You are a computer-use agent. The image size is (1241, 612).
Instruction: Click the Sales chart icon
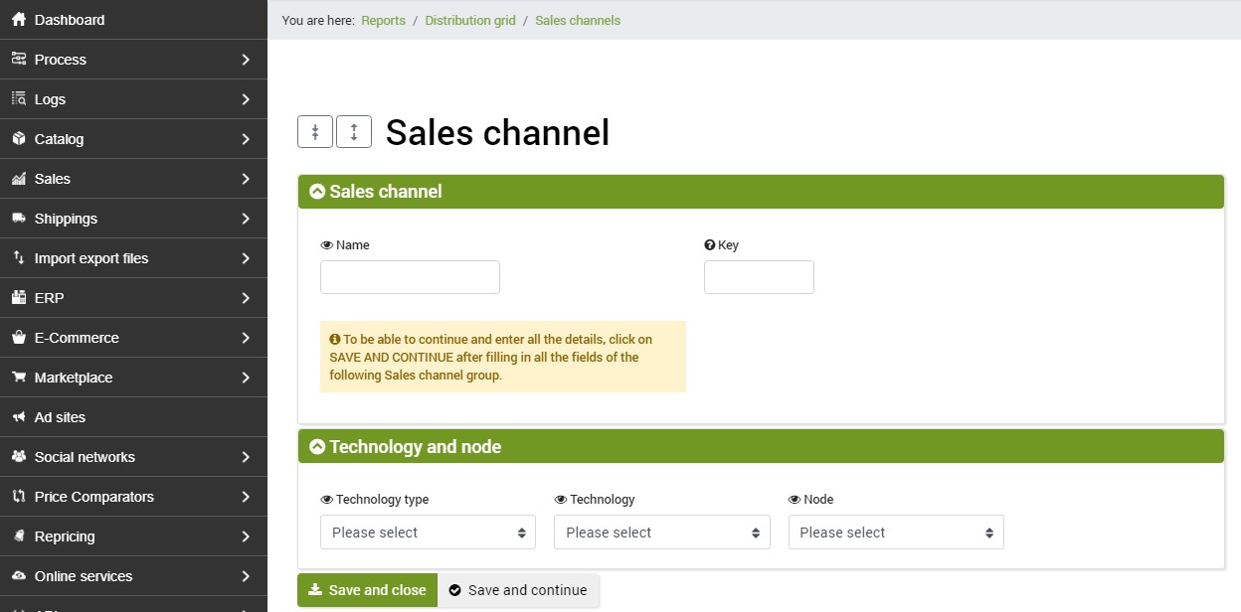18,179
